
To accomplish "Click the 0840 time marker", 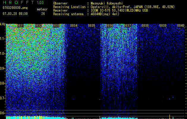I will pyautogui.click(x=181, y=26).
